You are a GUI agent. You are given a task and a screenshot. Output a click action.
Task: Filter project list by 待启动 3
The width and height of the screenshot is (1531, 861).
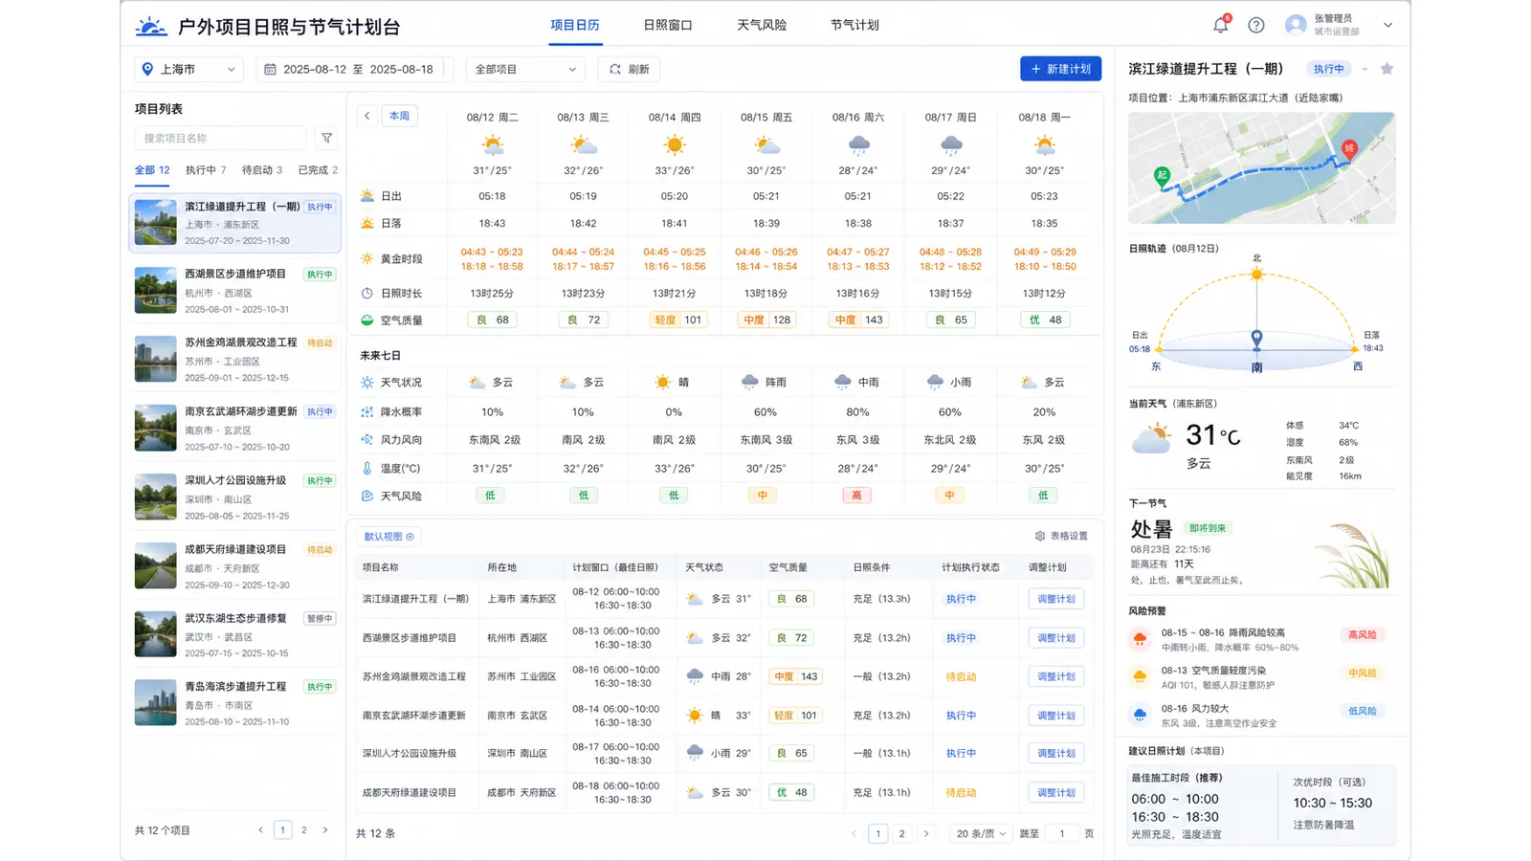262,170
